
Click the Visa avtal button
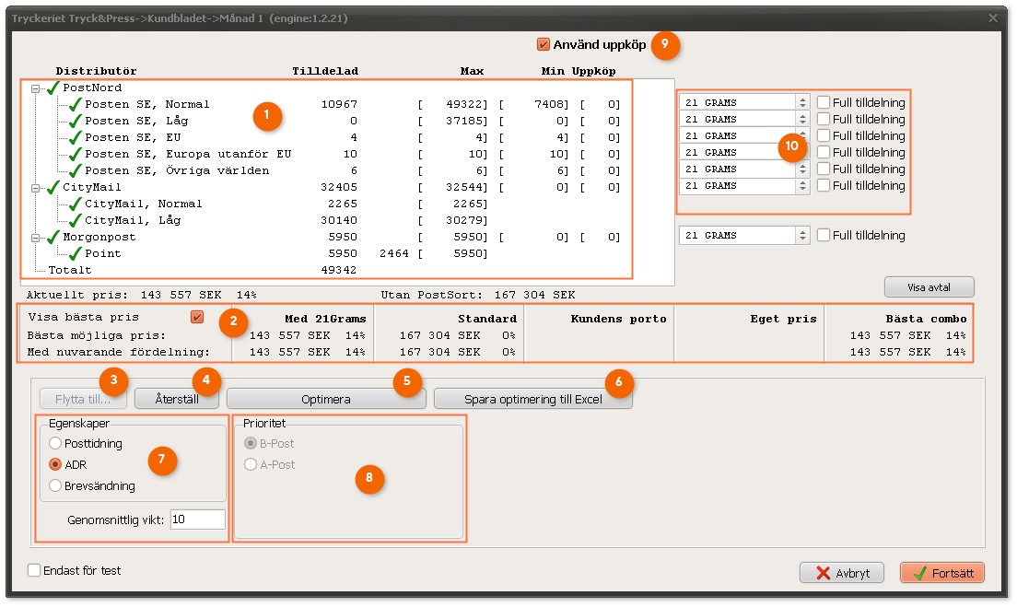[929, 287]
